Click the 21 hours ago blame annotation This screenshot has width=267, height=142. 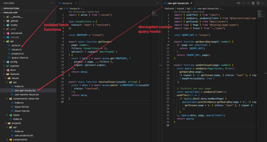[x=189, y=12]
